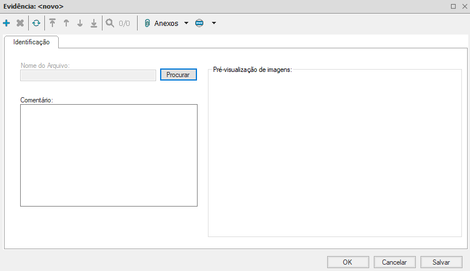This screenshot has height=271, width=470.
Task: Click inside the Comentário text area
Action: pyautogui.click(x=109, y=155)
